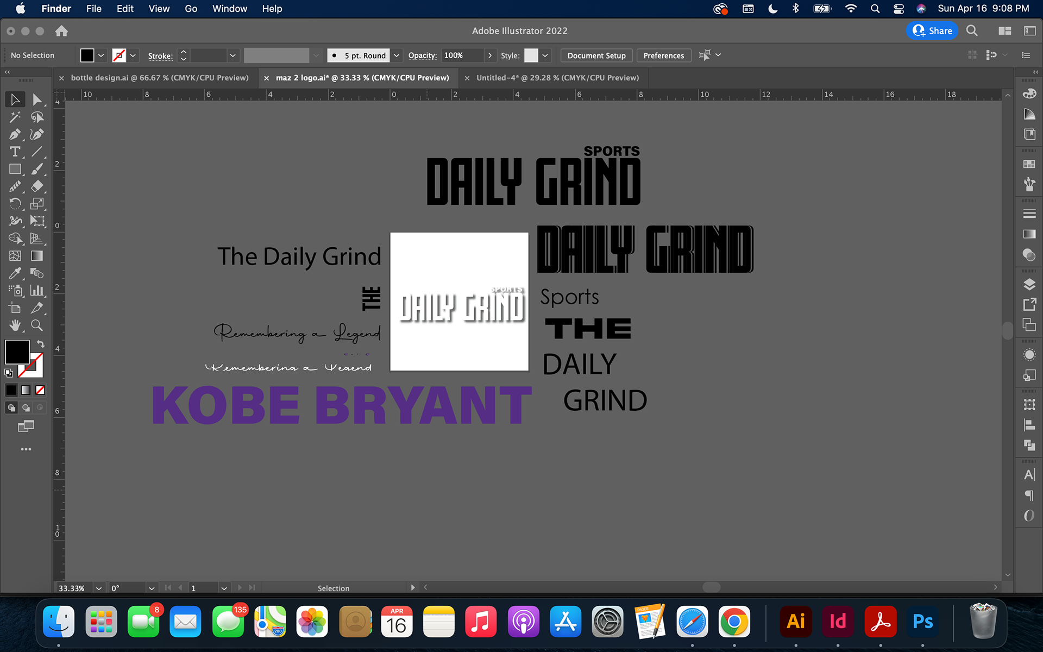Choose the Eyedropper tool
The image size is (1043, 652).
[15, 273]
